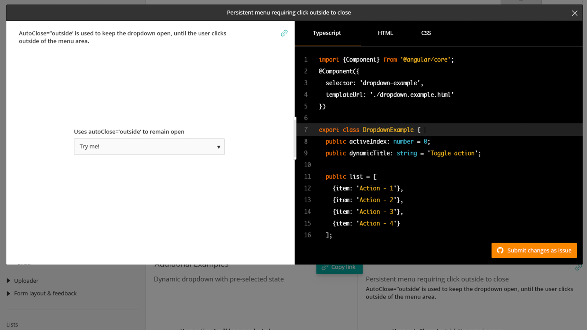Screen dimensions: 587x330
Task: Click the dropdown caret on the Try me! field
Action: [219, 147]
